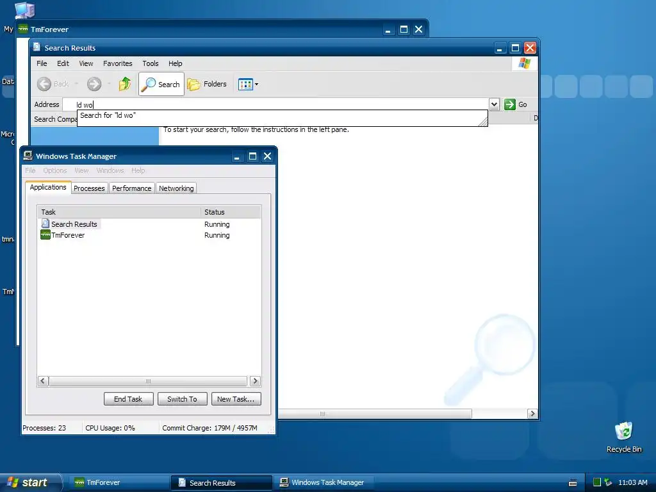This screenshot has width=656, height=492.
Task: Switch to the Processes tab
Action: pyautogui.click(x=89, y=188)
